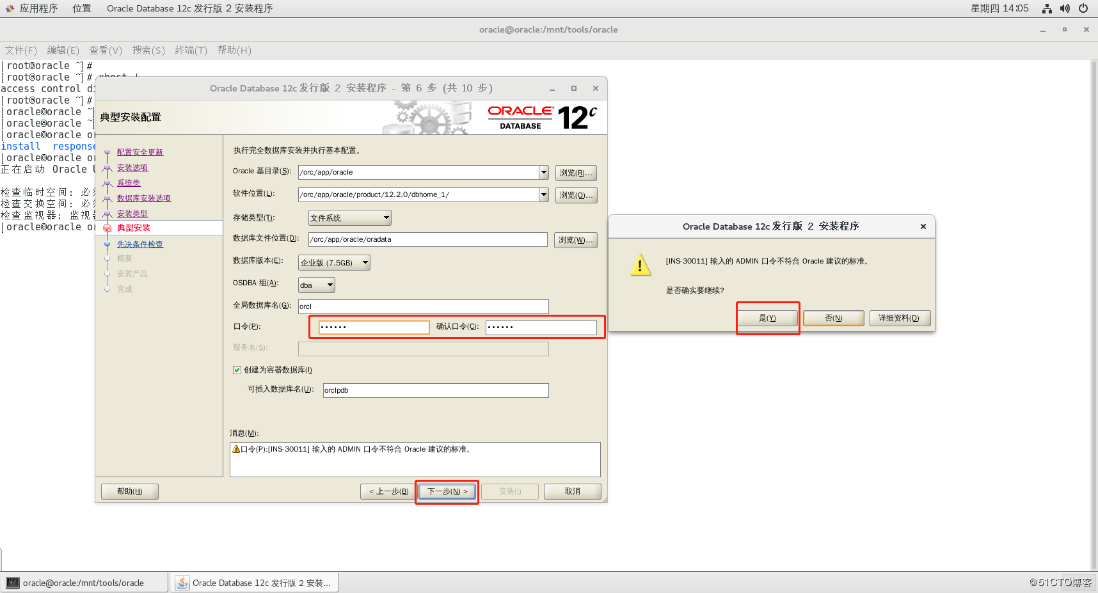Viewport: 1098px width, 593px height.
Task: Open the OSDBA 组 dba dropdown
Action: coord(317,285)
